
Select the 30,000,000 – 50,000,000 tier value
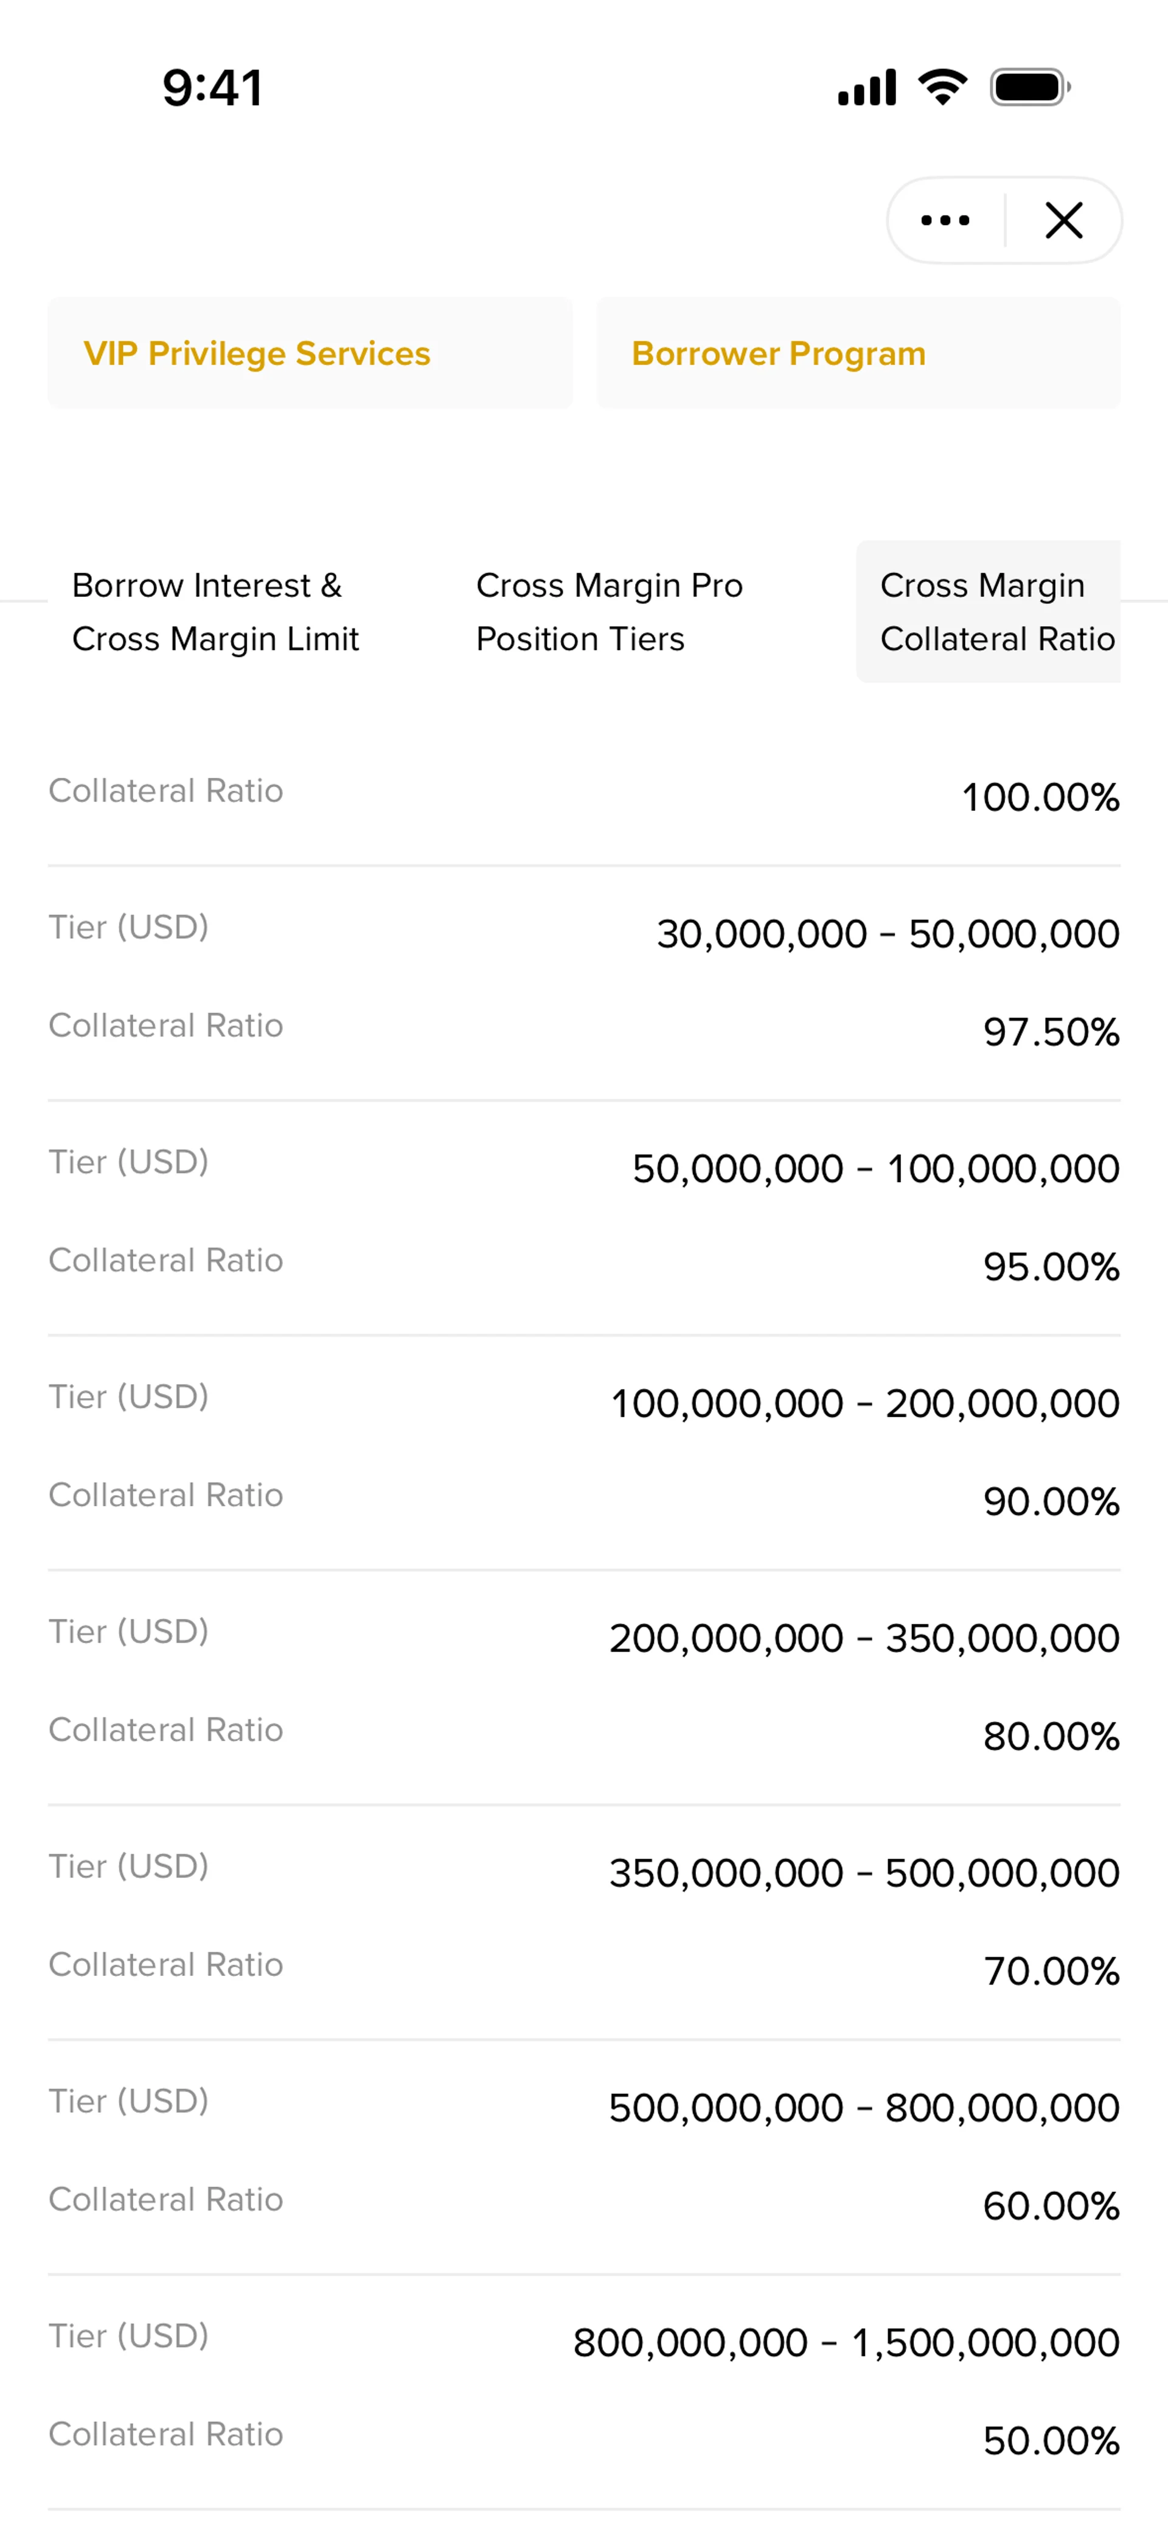(x=888, y=934)
